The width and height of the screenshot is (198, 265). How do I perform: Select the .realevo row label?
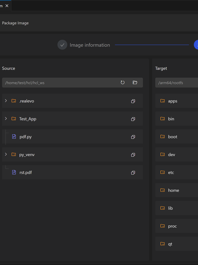tap(27, 101)
